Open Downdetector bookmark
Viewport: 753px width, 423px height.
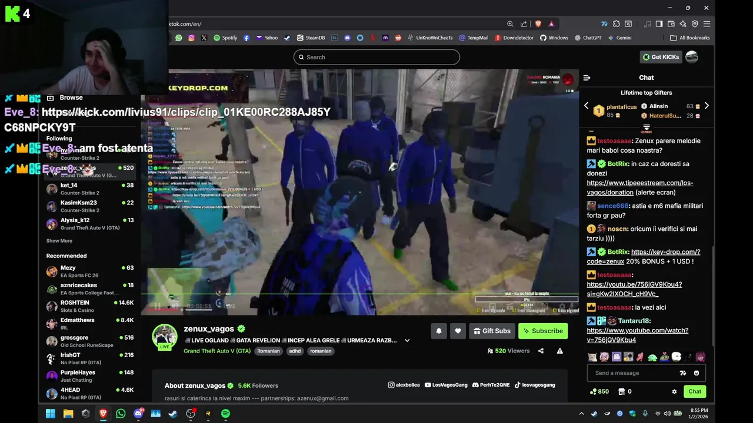(x=514, y=38)
